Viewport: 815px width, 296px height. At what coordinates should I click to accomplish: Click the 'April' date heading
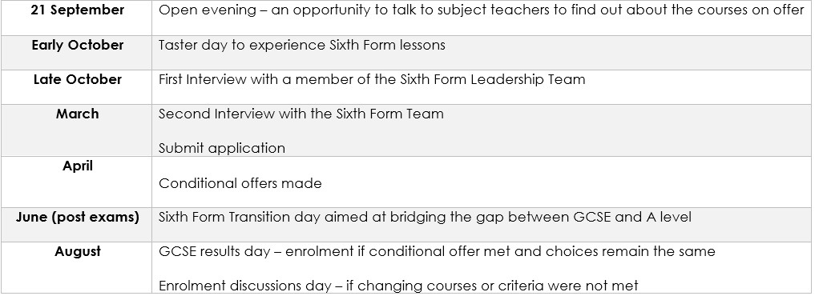tap(78, 166)
